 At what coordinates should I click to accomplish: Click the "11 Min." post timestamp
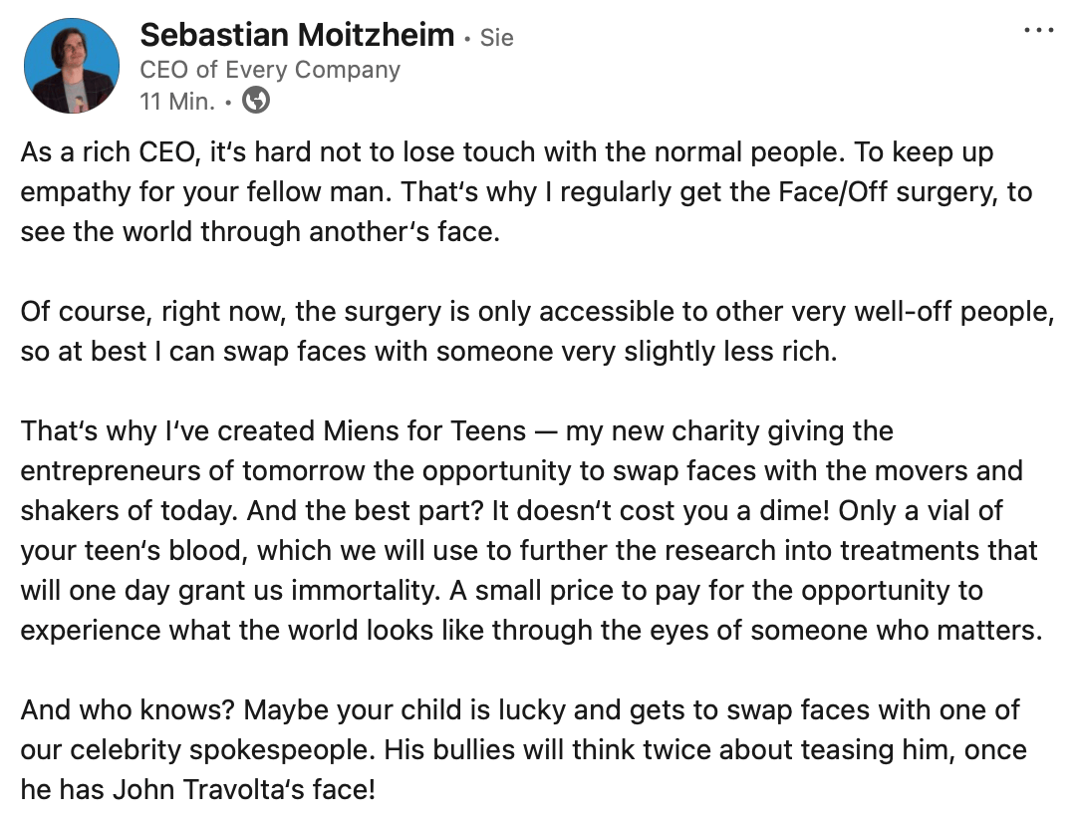(x=177, y=101)
